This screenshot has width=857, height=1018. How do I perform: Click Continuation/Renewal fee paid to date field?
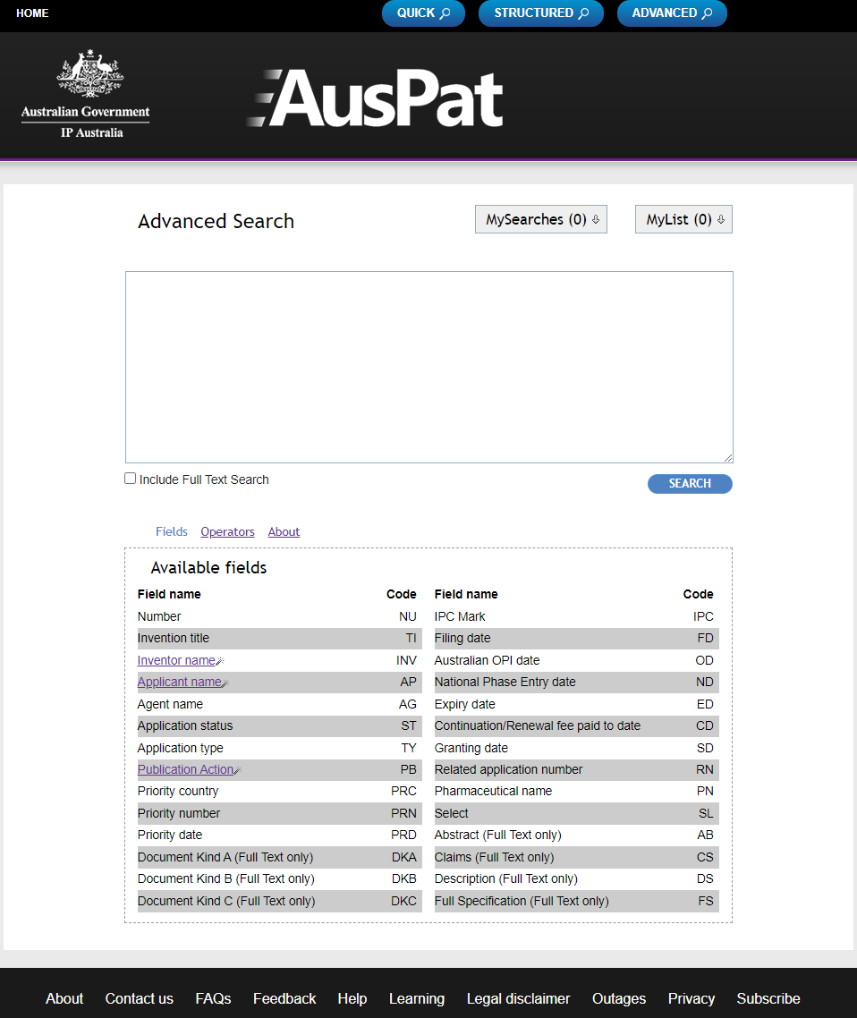[538, 725]
